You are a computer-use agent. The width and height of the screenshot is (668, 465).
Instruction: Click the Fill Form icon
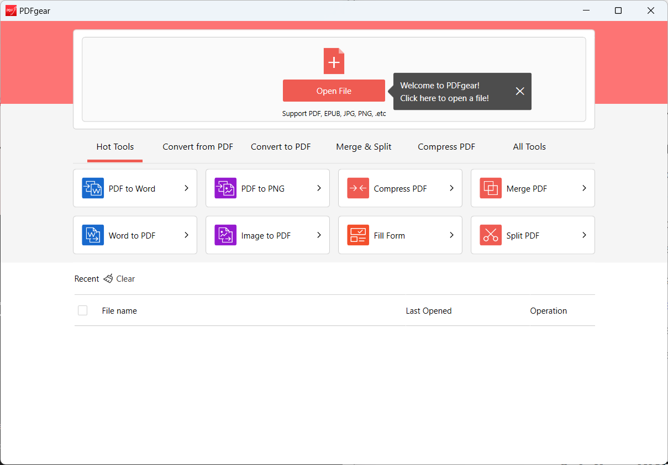point(358,235)
